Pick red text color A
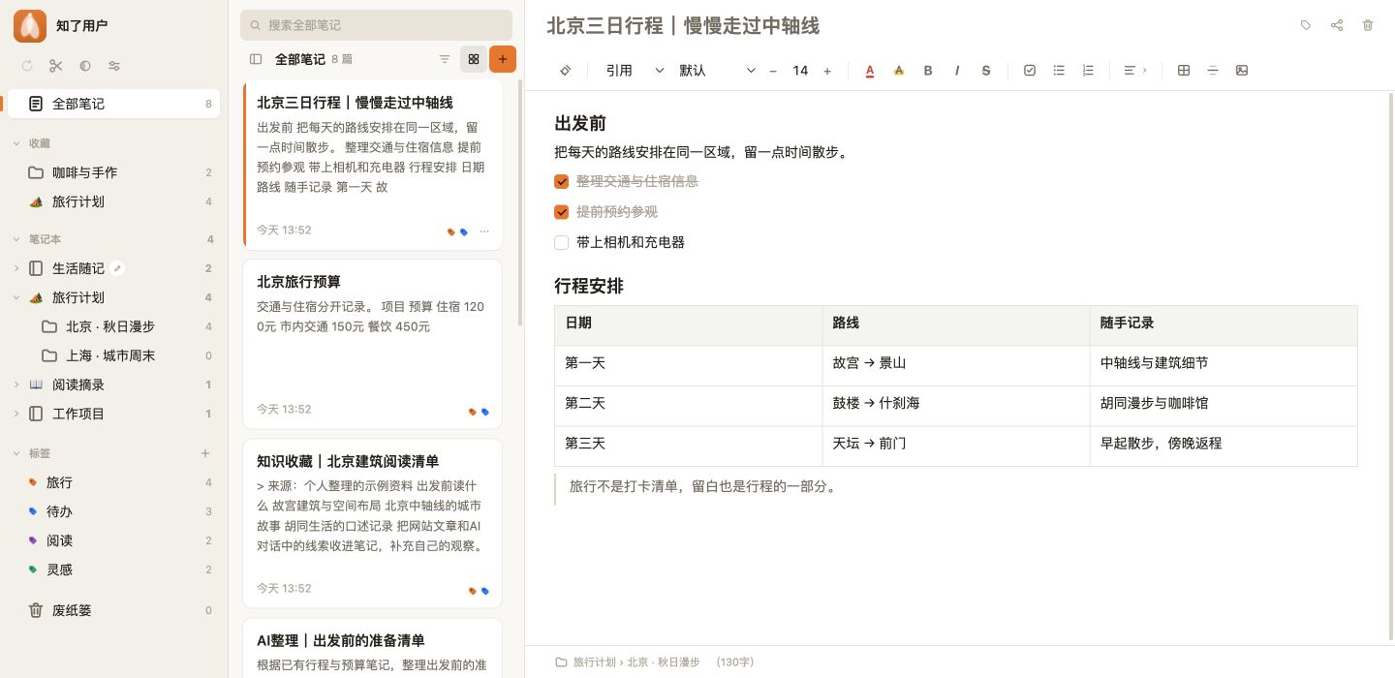The height and width of the screenshot is (678, 1395). [x=870, y=71]
